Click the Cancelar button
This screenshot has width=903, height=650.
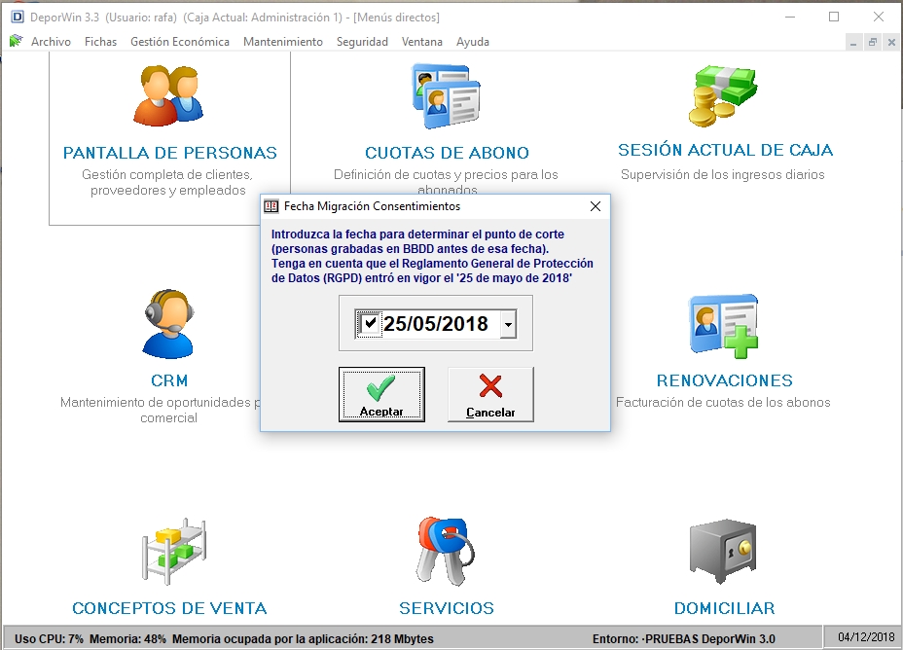[490, 394]
